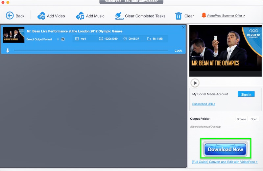Click the Back arrow icon
Image resolution: width=263 pixels, height=171 pixels.
pos(10,15)
